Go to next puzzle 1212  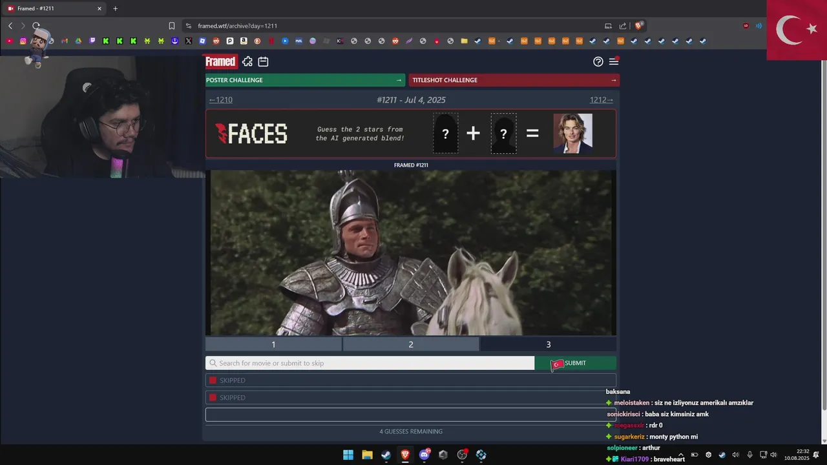coord(602,100)
